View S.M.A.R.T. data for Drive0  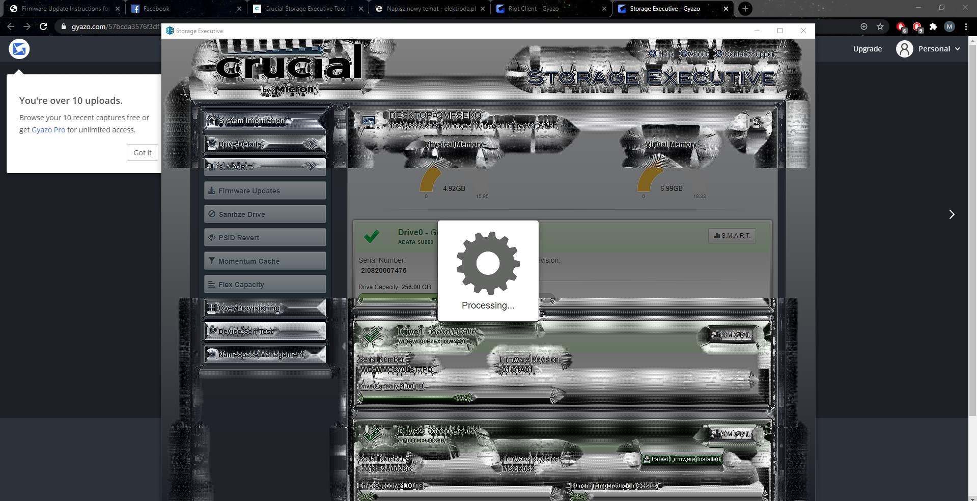pos(732,236)
